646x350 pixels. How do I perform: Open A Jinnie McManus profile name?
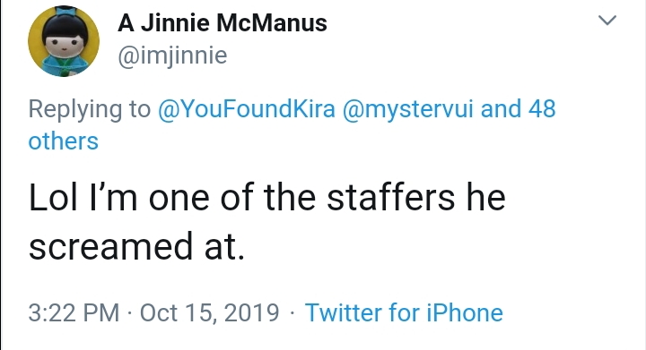pos(223,23)
